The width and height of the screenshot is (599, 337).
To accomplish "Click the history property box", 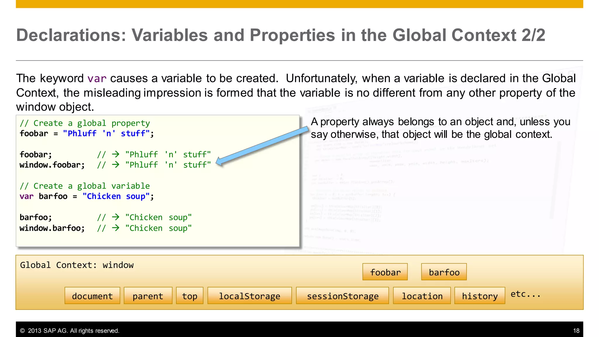I will coord(480,295).
